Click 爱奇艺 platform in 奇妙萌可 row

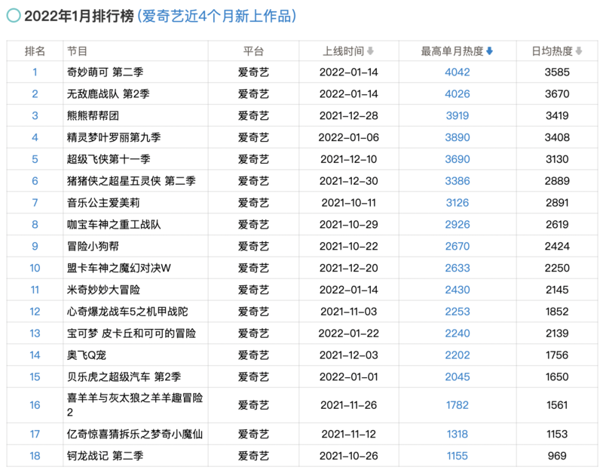pos(253,72)
